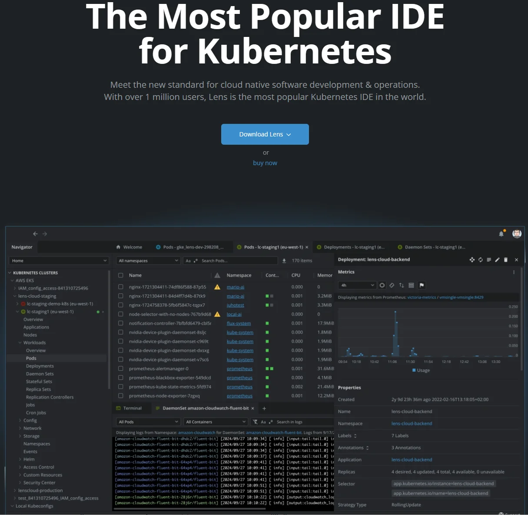The image size is (528, 515).
Task: Open the Terminal dock tab
Action: pyautogui.click(x=129, y=409)
